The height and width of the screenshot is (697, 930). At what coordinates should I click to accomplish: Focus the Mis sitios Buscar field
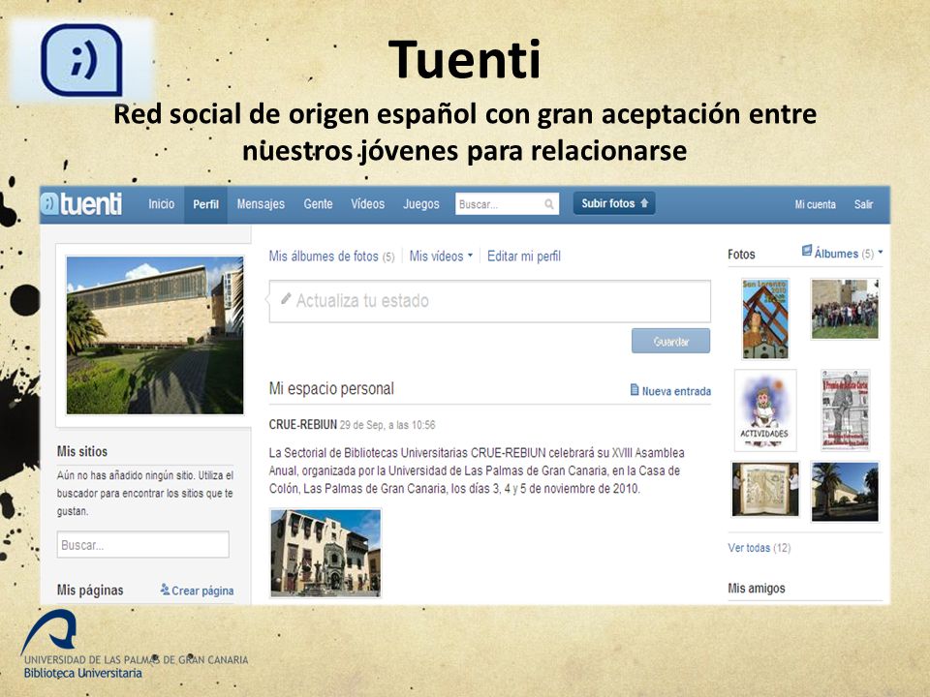(143, 545)
